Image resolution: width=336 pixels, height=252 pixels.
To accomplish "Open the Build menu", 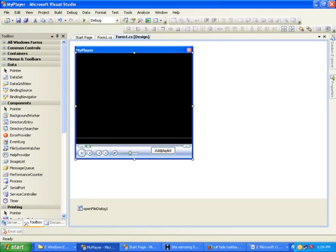I will point(58,12).
